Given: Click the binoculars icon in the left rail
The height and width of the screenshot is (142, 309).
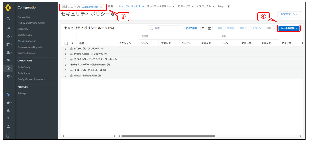Looking at the screenshot, I should 8,60.
